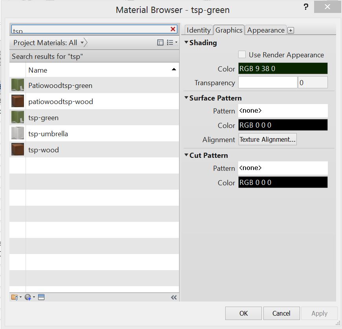The image size is (342, 329).
Task: Add an asset with the plus tab icon
Action: 291,30
